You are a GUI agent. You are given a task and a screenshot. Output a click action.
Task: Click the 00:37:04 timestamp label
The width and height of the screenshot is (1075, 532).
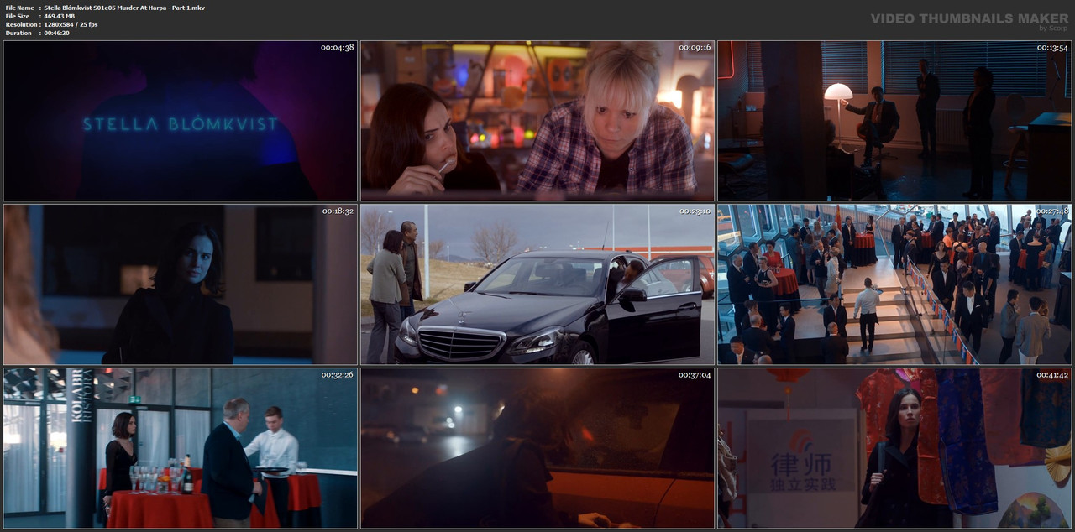[x=695, y=374]
